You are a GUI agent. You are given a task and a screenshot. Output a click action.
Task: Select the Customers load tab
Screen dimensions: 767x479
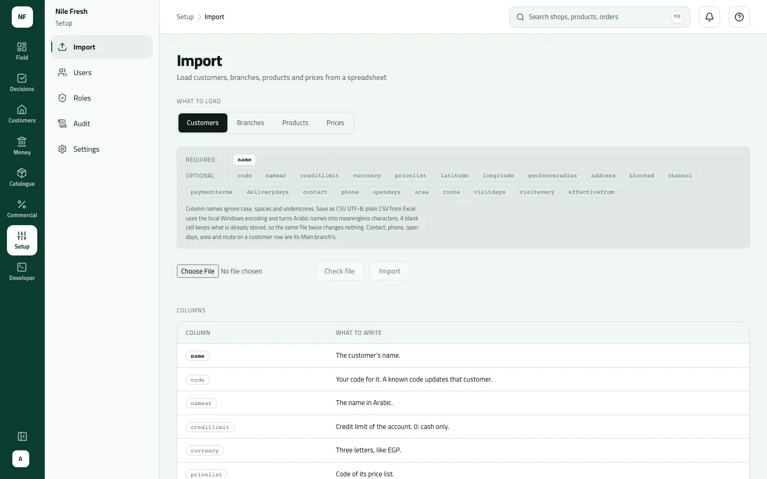click(x=203, y=123)
